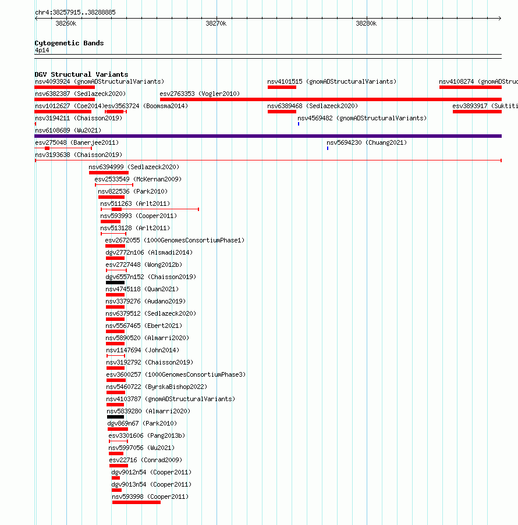Image resolution: width=518 pixels, height=525 pixels.
Task: Open nsv3193638 (Chaisson2019) label
Action: (x=79, y=155)
